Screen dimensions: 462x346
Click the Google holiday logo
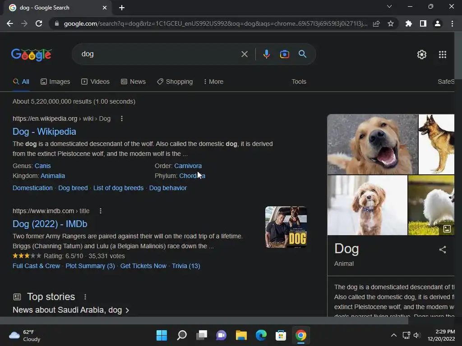pos(32,55)
